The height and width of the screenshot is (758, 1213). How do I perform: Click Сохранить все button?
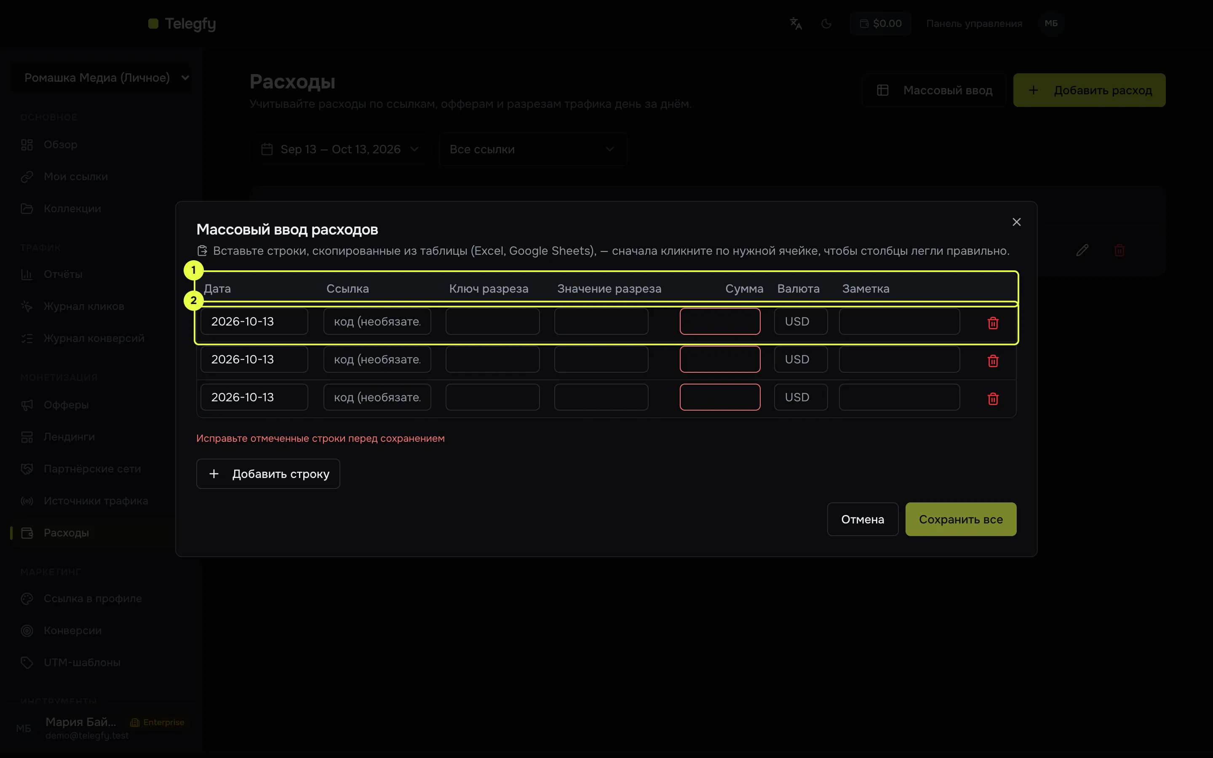coord(960,519)
